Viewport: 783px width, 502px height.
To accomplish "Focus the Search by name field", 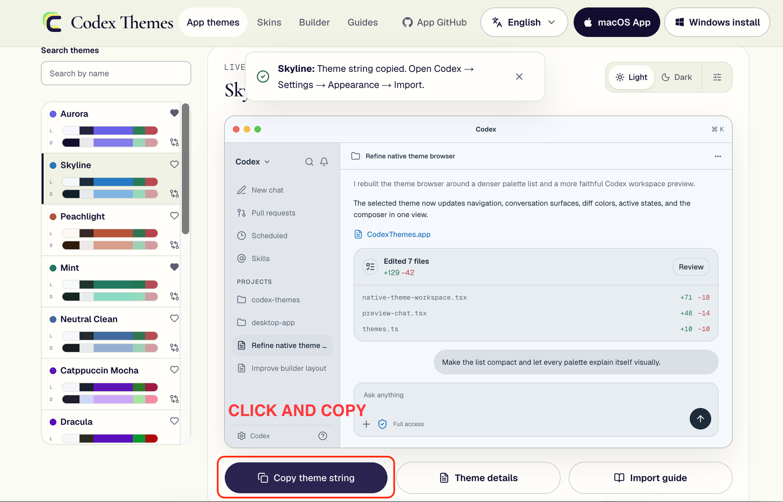I will pos(116,73).
